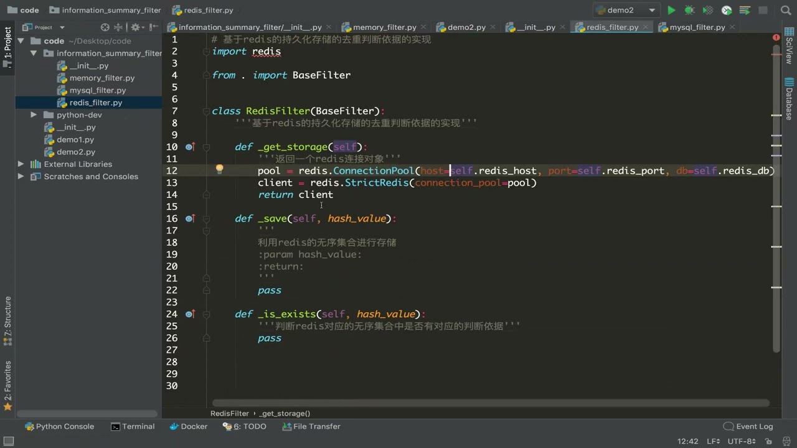The width and height of the screenshot is (797, 448).
Task: Click override gutter marker beside _get_storage
Action: pos(190,147)
